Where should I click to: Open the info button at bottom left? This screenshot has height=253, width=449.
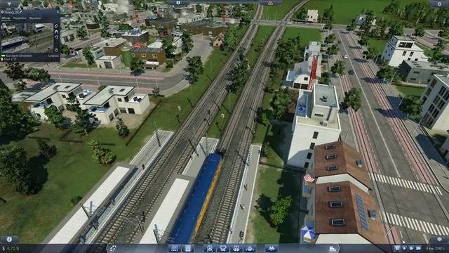[9, 239]
